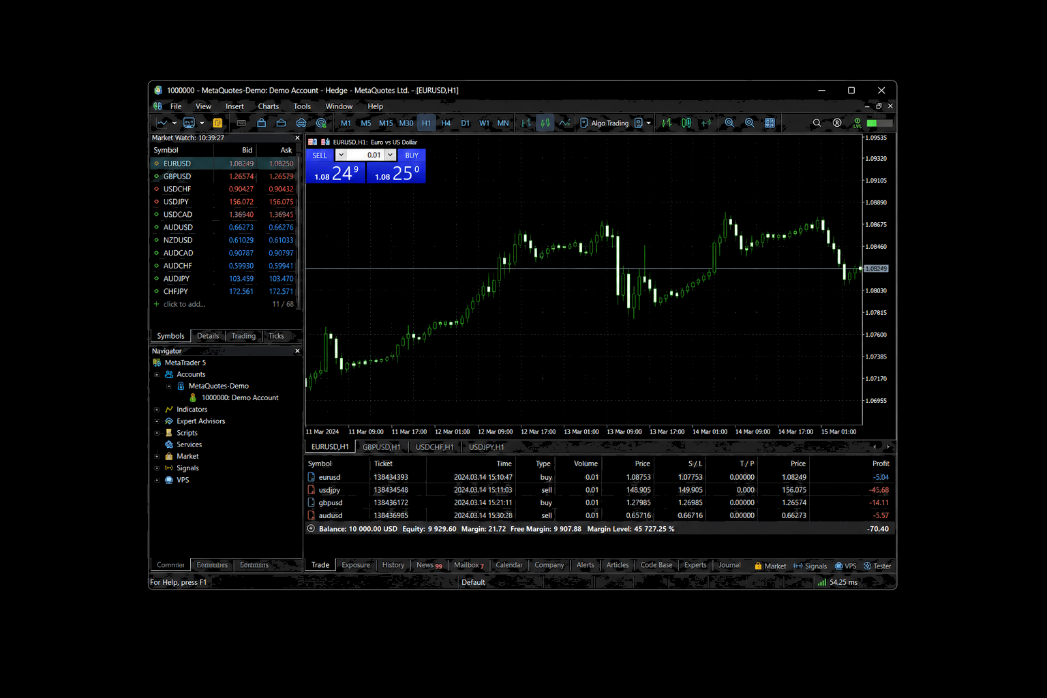The image size is (1047, 698).
Task: Click the SELL button on chart
Action: [x=320, y=155]
